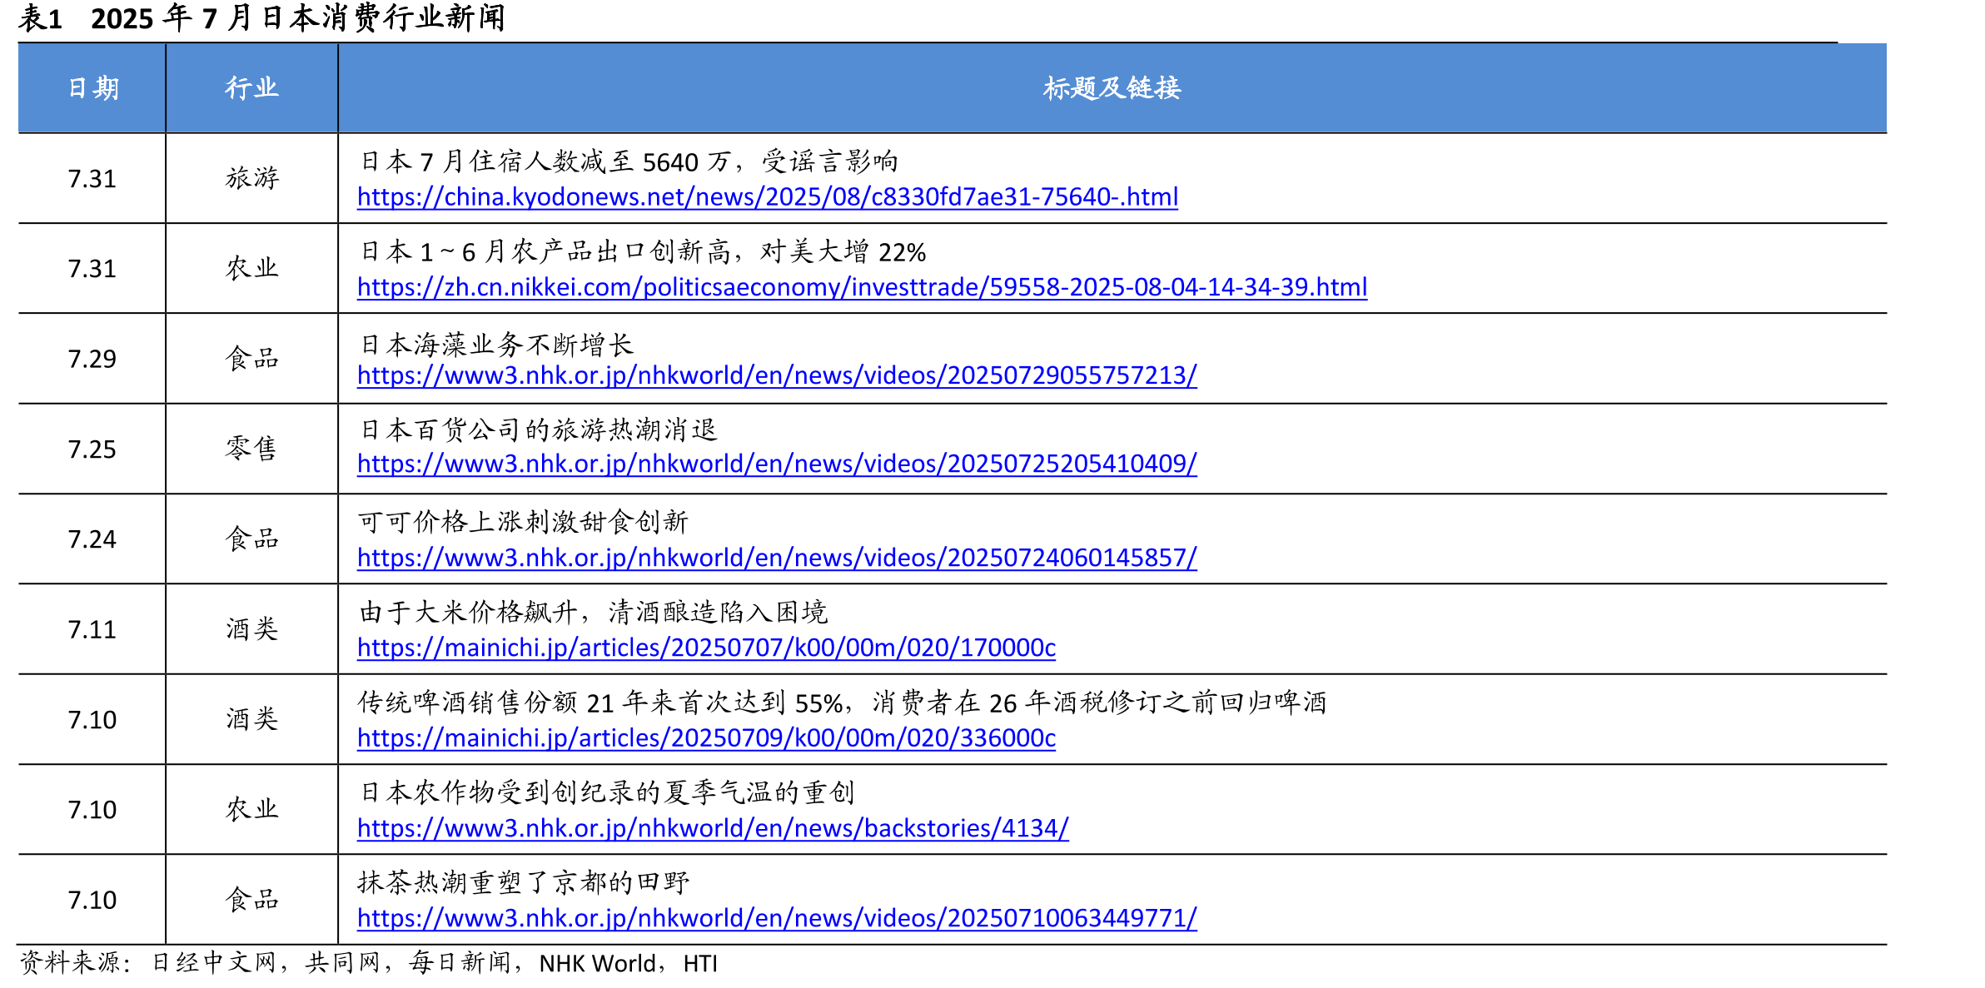This screenshot has width=1985, height=988.
Task: Open the mainichi article link ending 170000c
Action: [706, 648]
